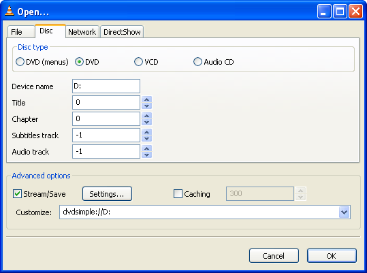Click the 'Customize:' label
Screen dimensions: 367x273
click(x=34, y=212)
